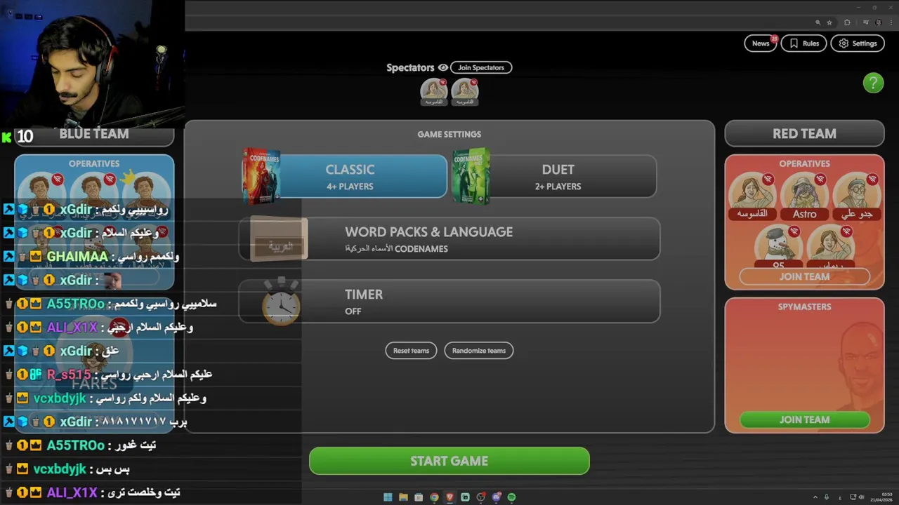Viewport: 899px width, 505px height.
Task: Click the Reset teams button
Action: (x=411, y=351)
